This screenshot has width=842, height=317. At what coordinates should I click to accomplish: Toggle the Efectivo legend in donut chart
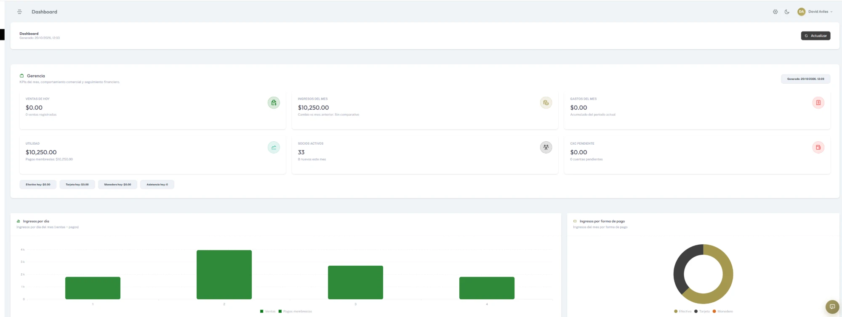682,312
